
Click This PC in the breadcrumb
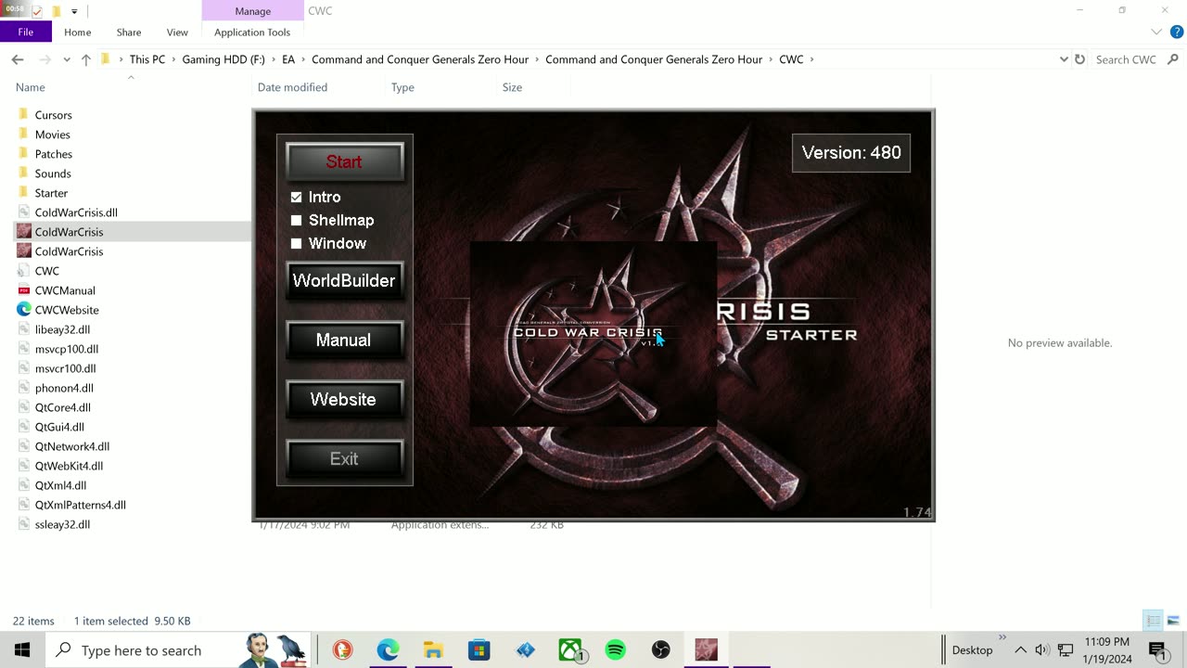click(x=147, y=59)
